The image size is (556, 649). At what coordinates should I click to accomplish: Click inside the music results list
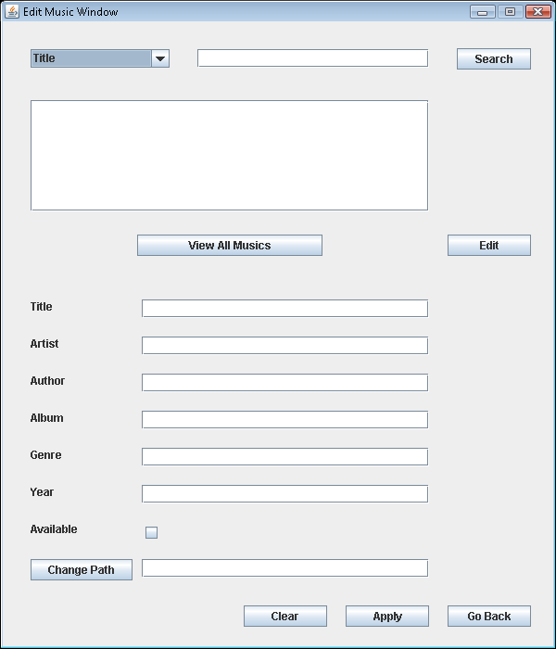[x=229, y=155]
